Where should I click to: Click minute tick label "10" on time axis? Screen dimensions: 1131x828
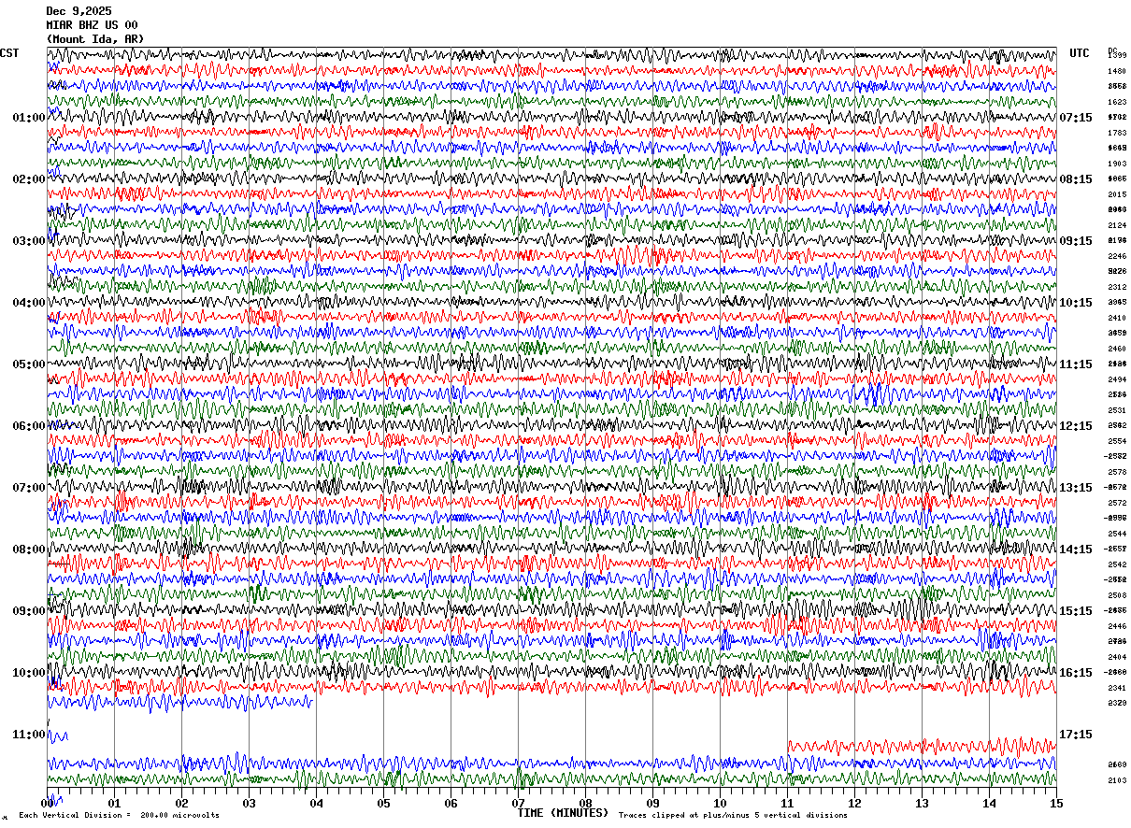point(720,803)
